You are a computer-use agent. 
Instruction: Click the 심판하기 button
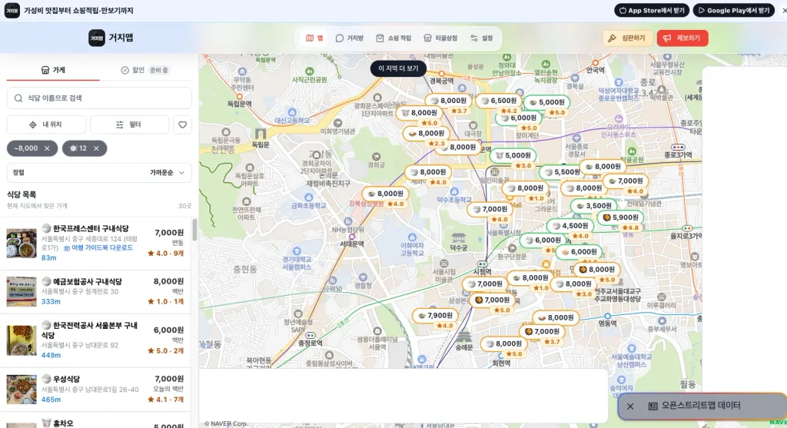(626, 38)
